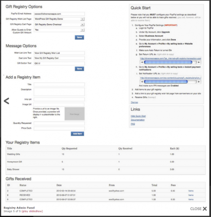Click the Wish List Link Text field
This screenshot has height=217, width=211.
59,53
